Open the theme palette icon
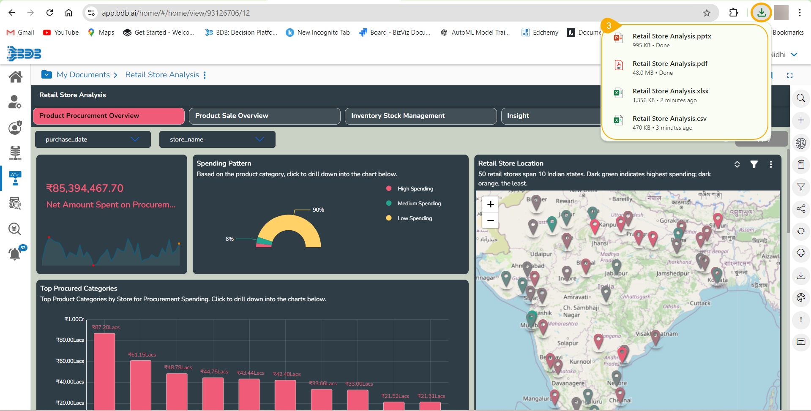Viewport: 811px width, 411px height. [x=800, y=297]
